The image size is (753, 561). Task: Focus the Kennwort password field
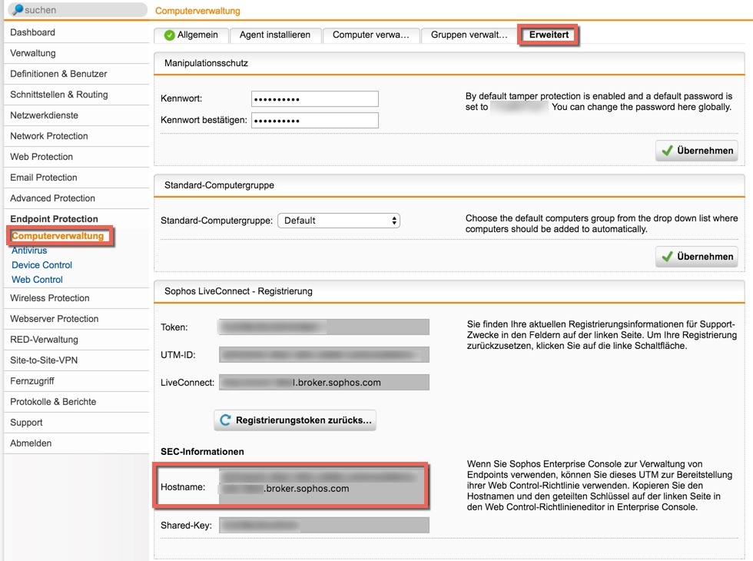(315, 99)
